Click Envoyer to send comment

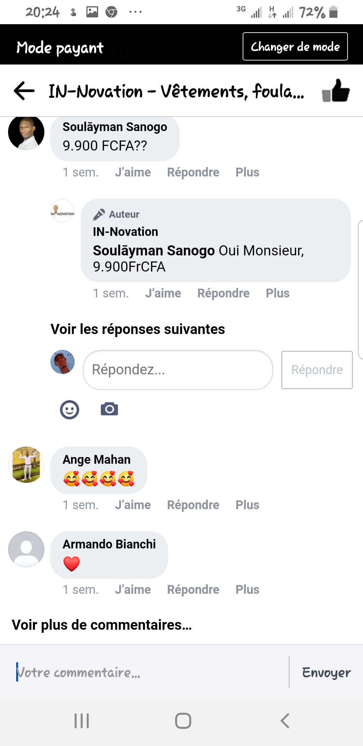(326, 672)
